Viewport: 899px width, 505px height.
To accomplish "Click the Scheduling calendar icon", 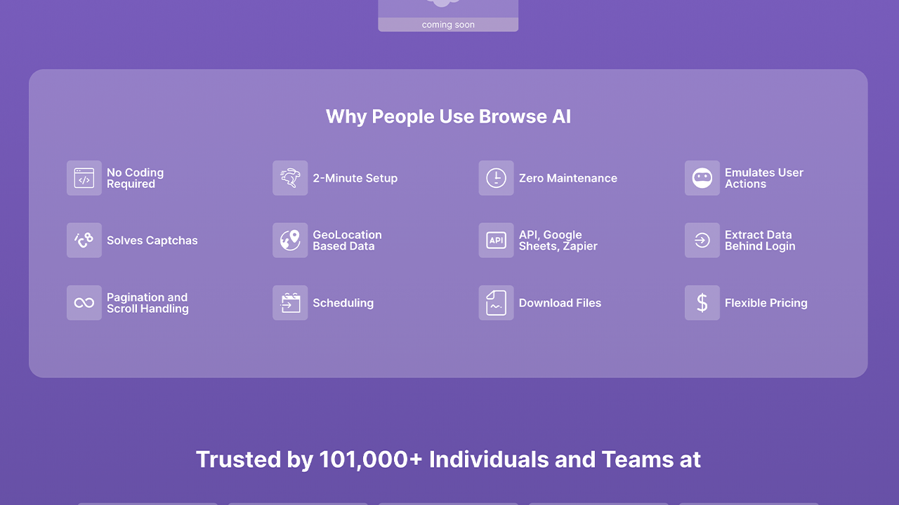I will [x=290, y=303].
